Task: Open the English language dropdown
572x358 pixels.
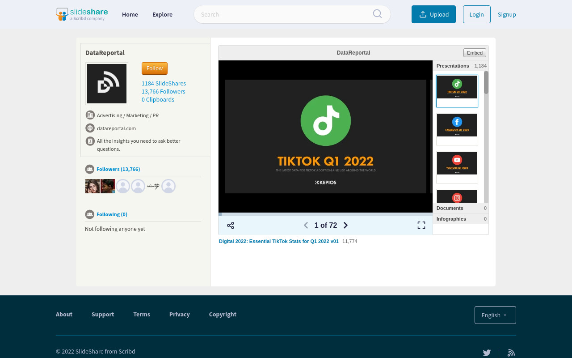Action: (495, 315)
